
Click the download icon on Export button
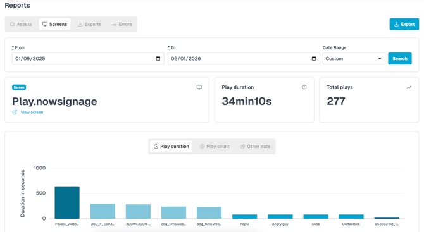[396, 24]
